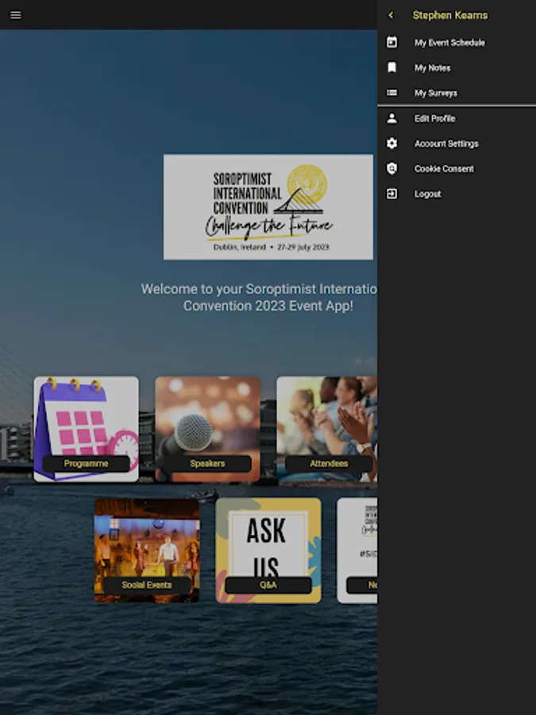Choose Logout from the side menu
536x715 pixels.
pyautogui.click(x=457, y=194)
